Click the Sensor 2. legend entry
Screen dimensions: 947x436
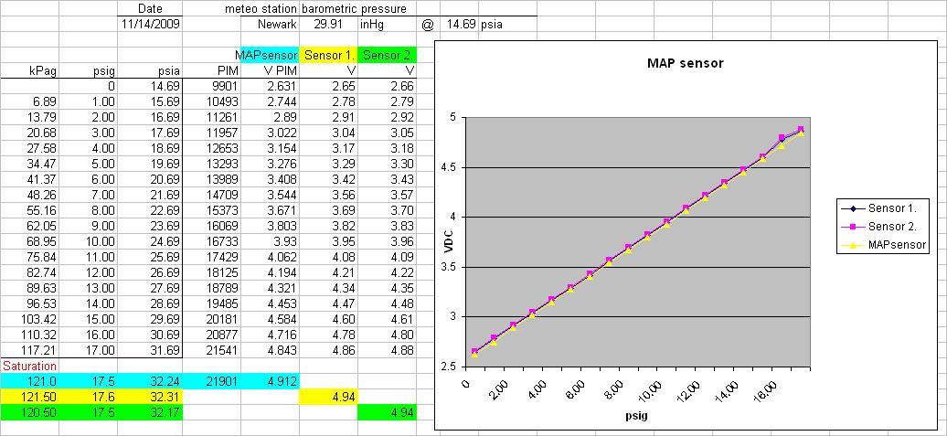pos(893,226)
